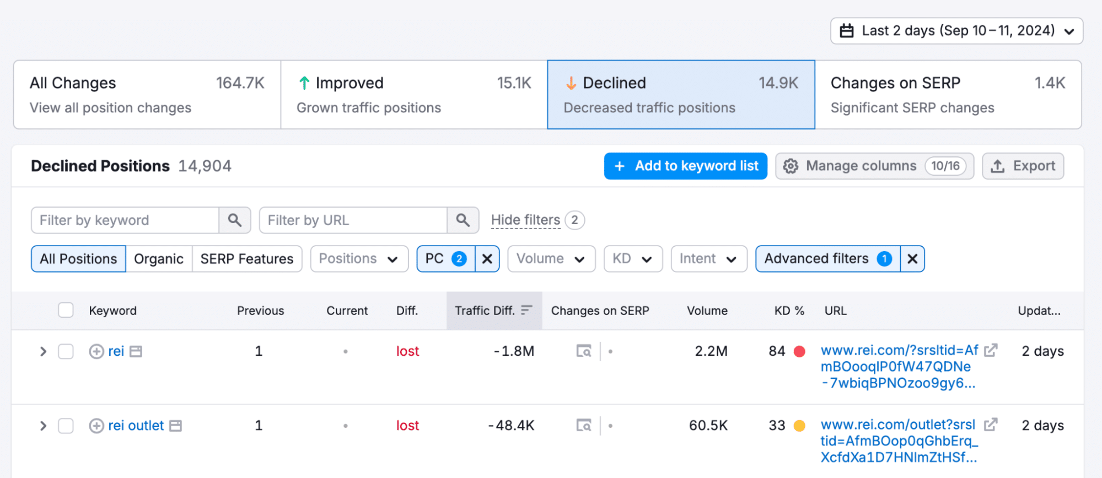Sort by Traffic Diff. sort icon
Viewport: 1102px width, 478px height.
tap(526, 311)
